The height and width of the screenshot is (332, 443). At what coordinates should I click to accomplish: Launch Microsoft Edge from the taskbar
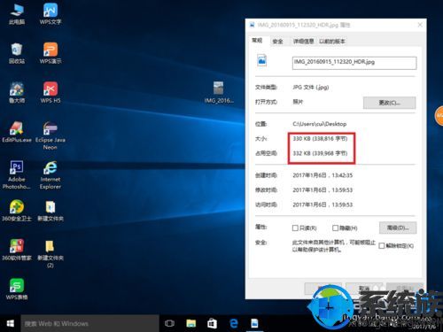click(x=234, y=323)
